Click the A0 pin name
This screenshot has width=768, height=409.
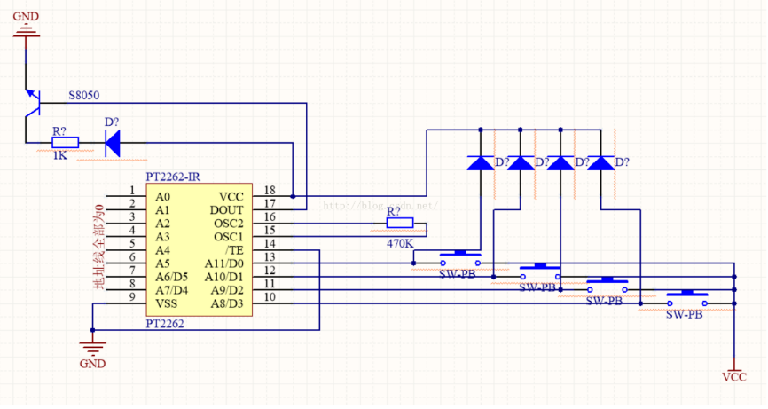coord(162,197)
